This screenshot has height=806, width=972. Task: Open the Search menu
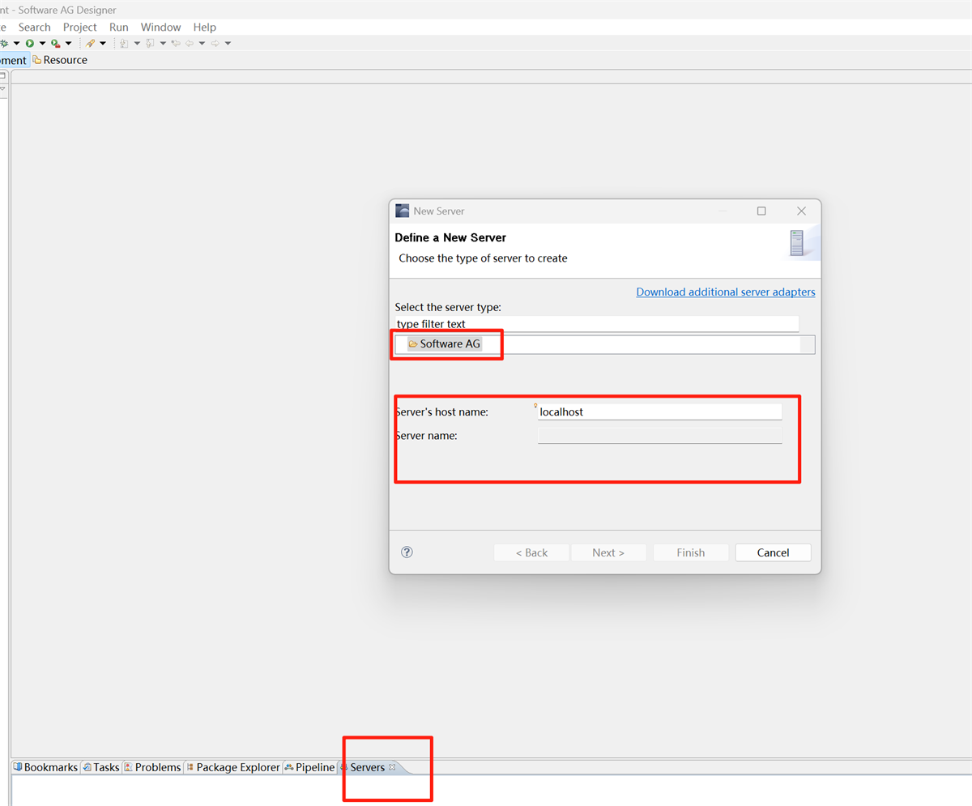[x=35, y=27]
